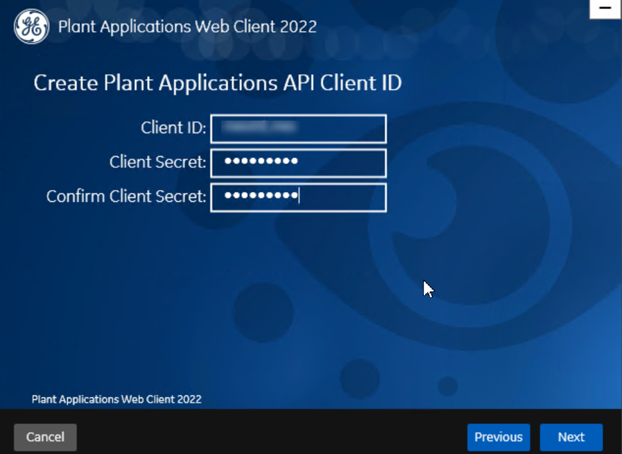622x454 pixels.
Task: Focus the Client Secret password field
Action: click(298, 163)
